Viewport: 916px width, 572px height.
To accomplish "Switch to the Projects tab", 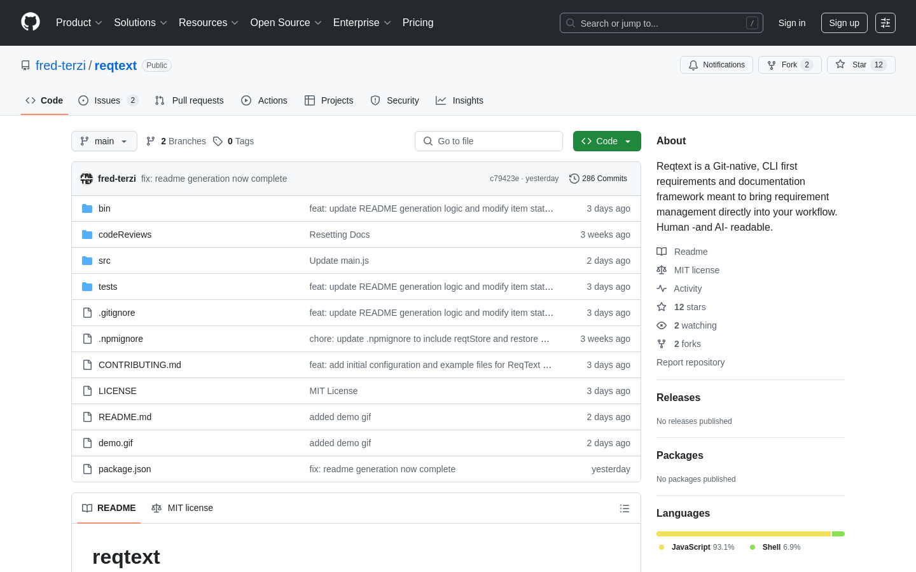I will [x=329, y=100].
